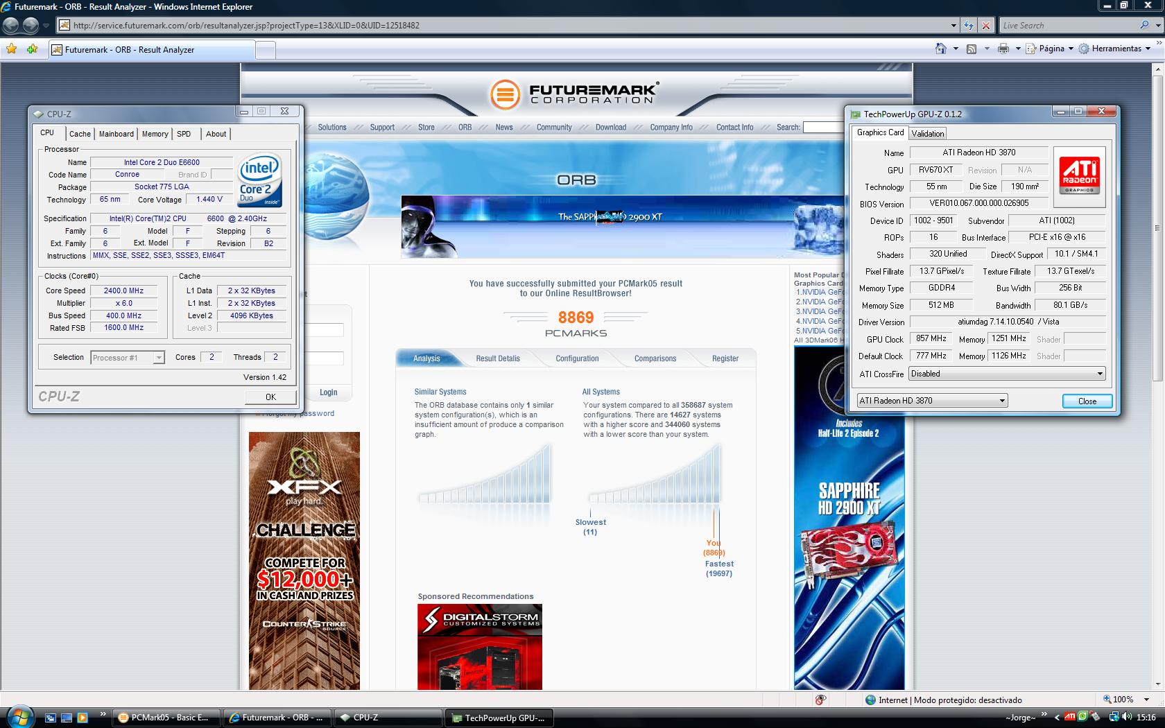Switch to CPU-Z Mainboard tab

[x=116, y=134]
